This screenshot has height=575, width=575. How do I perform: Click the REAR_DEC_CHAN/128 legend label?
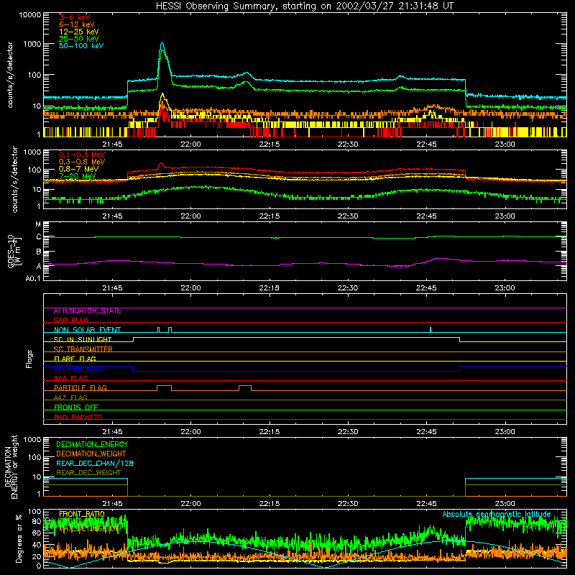click(x=95, y=464)
